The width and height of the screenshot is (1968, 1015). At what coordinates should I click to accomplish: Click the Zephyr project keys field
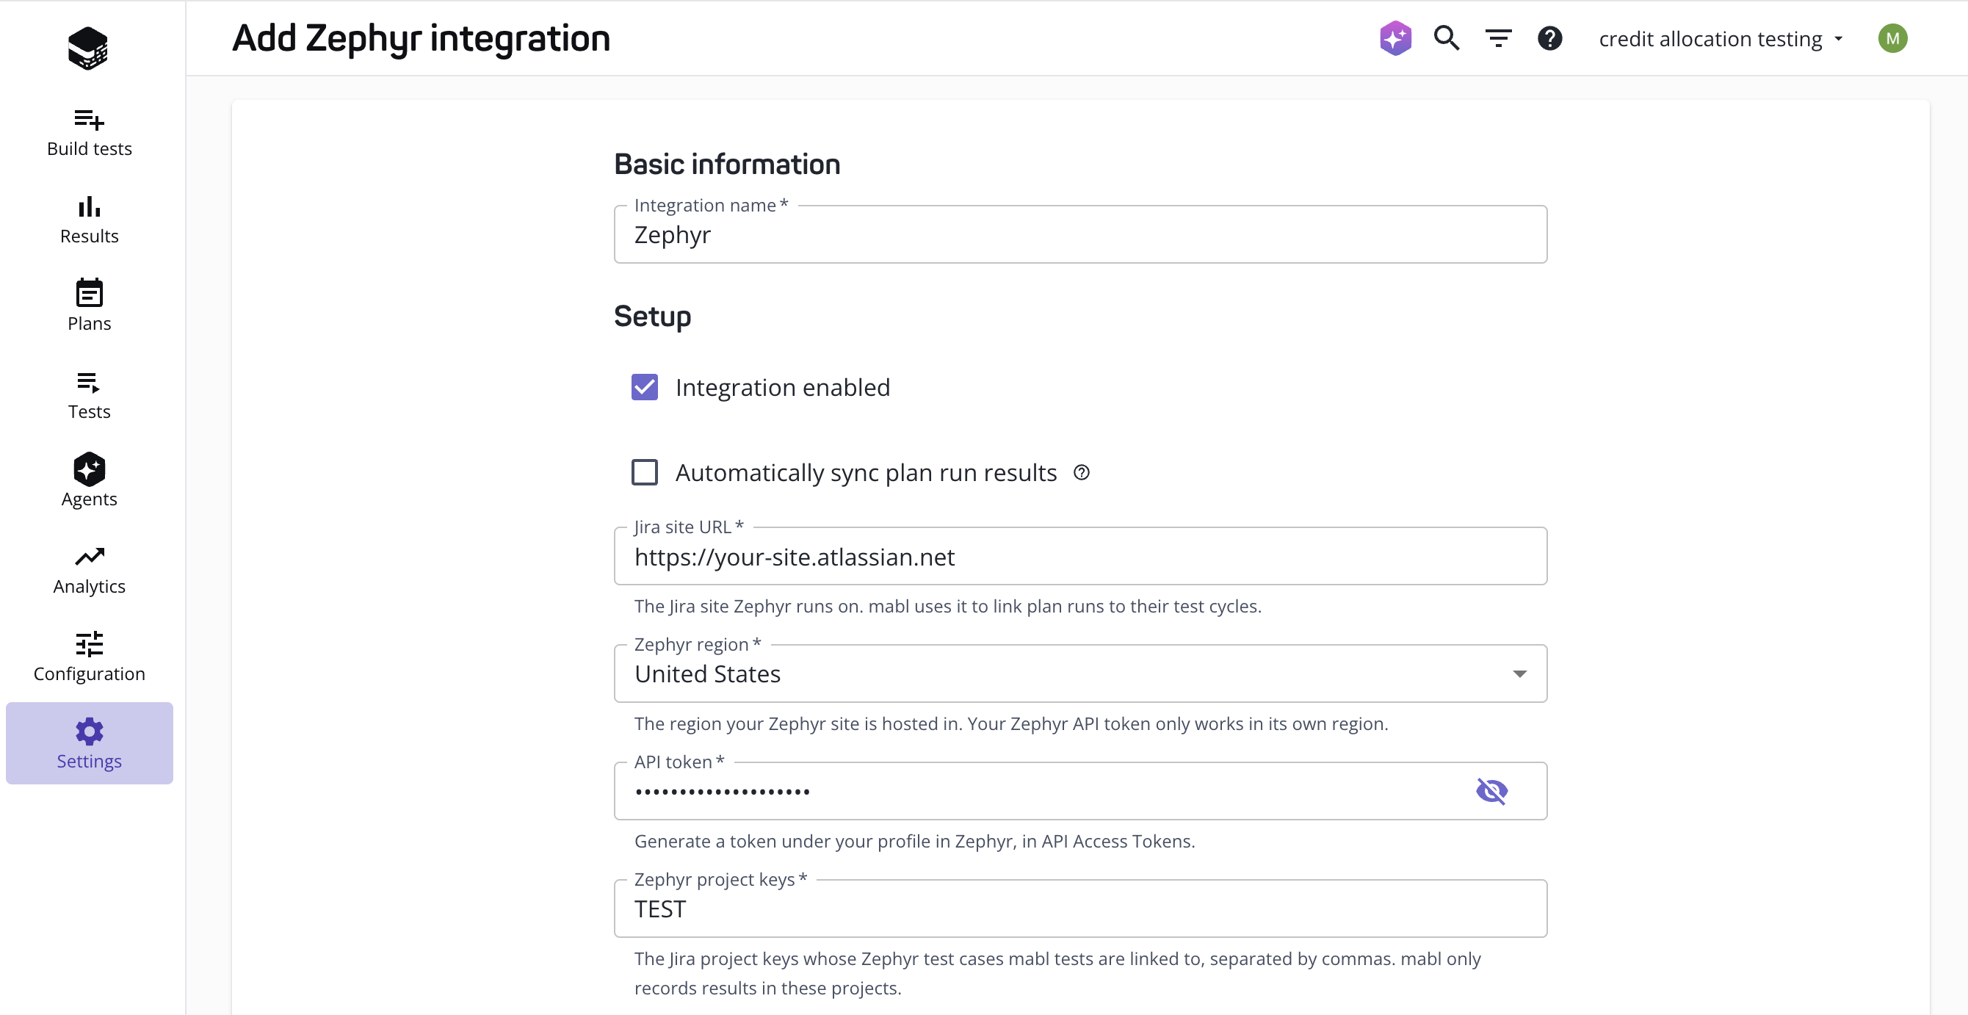click(1080, 908)
